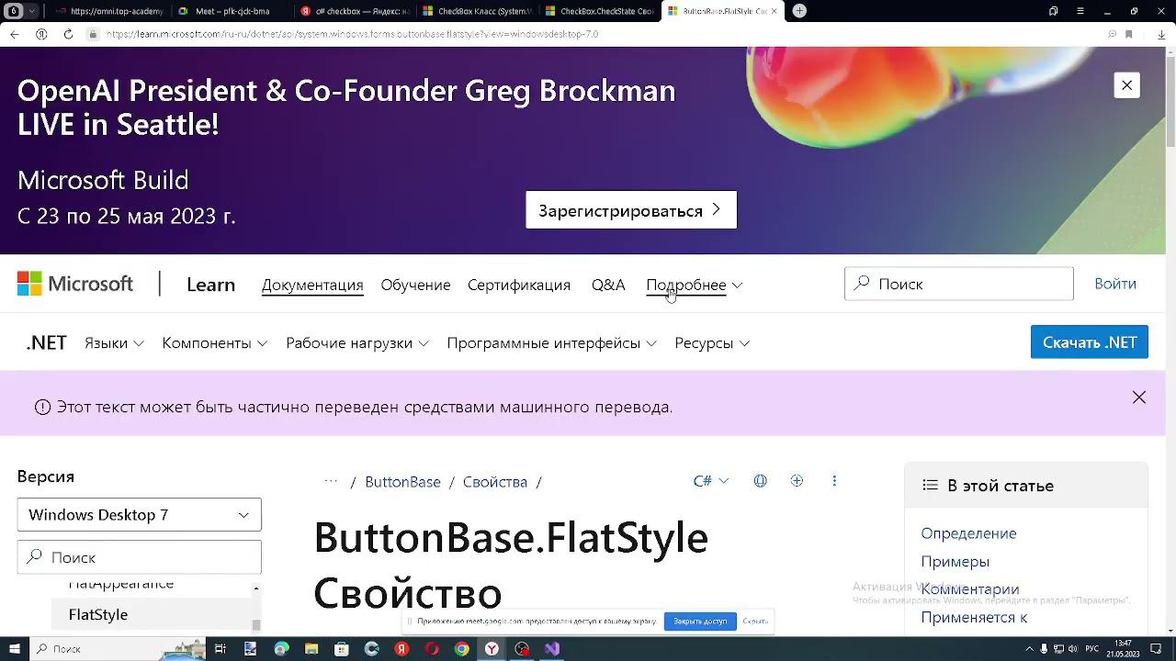Add page to collection with plus icon
1176x661 pixels.
[x=797, y=481]
